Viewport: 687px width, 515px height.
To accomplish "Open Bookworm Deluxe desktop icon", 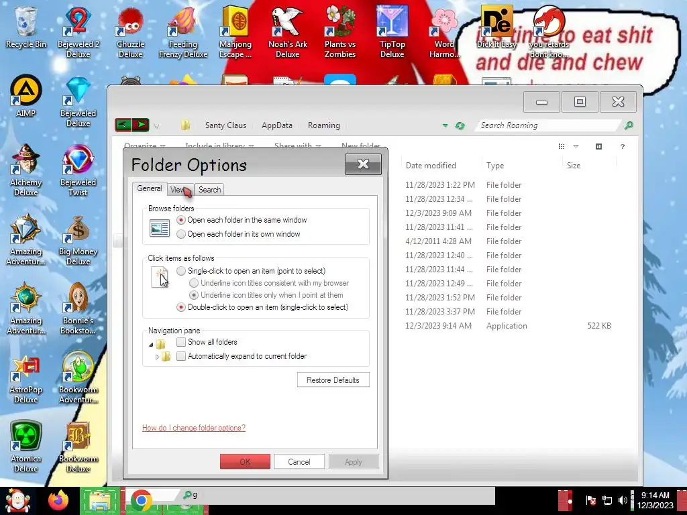I will pyautogui.click(x=78, y=447).
